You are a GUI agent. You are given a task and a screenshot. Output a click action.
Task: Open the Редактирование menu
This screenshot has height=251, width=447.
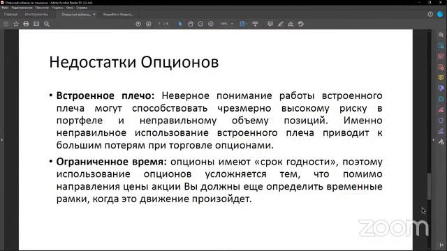click(x=22, y=8)
